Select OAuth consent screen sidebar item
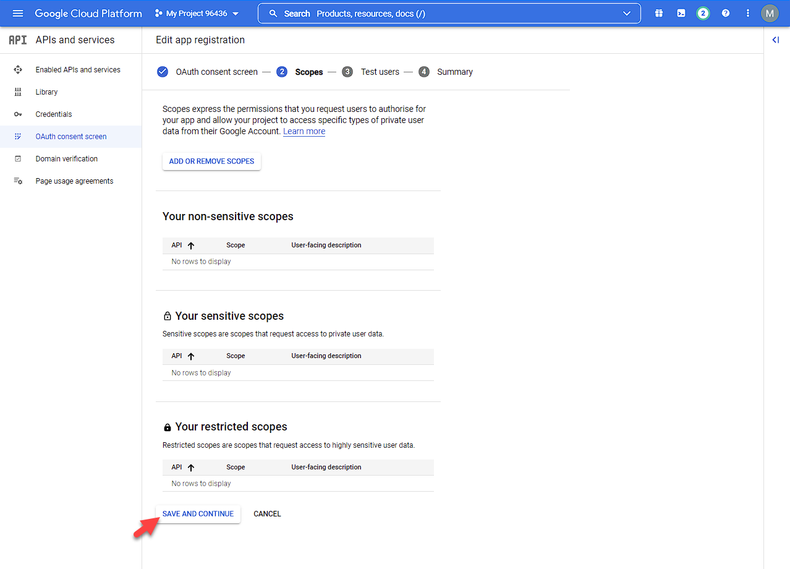790x569 pixels. pyautogui.click(x=71, y=137)
